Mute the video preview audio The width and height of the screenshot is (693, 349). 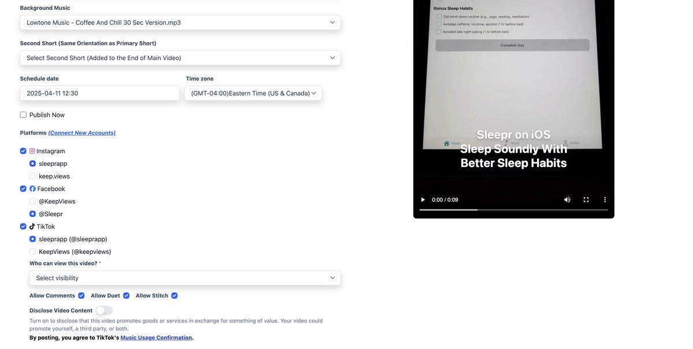[567, 199]
